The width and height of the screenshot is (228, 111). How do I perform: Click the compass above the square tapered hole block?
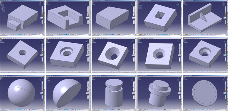pos(178,4)
